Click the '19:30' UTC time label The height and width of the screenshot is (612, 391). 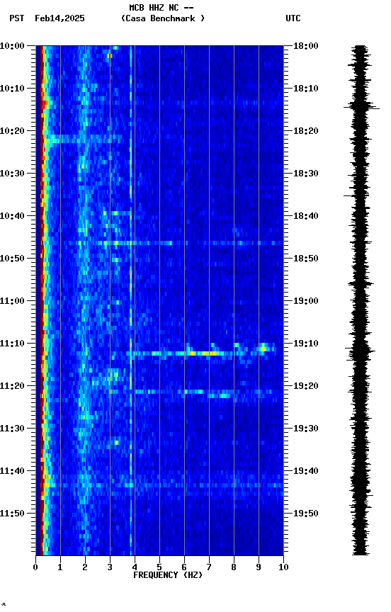click(306, 429)
